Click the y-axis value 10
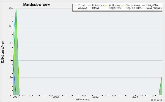 coord(10,26)
